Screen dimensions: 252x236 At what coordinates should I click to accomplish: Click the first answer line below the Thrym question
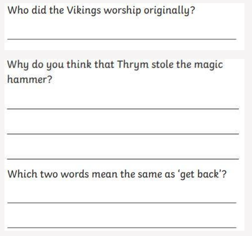click(123, 109)
